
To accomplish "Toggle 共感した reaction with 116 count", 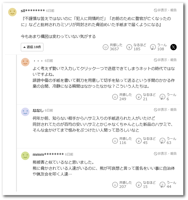I will pyautogui.click(x=115, y=141).
